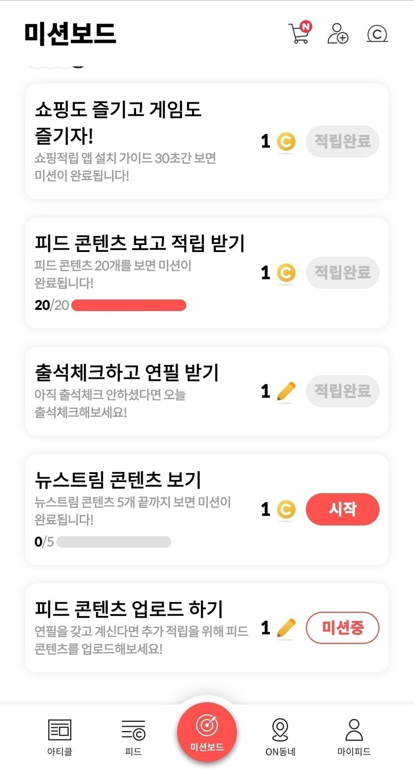Open the coin balance icon
Image resolution: width=414 pixels, height=769 pixels.
click(377, 34)
